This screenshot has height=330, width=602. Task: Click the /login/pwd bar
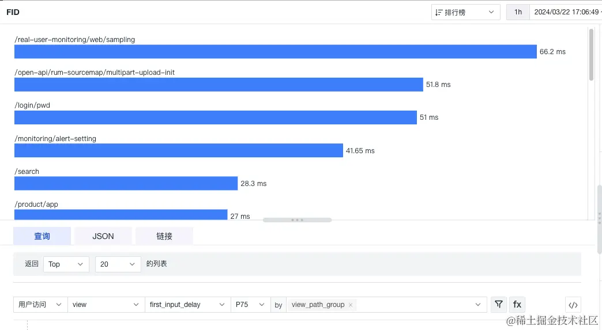point(216,117)
